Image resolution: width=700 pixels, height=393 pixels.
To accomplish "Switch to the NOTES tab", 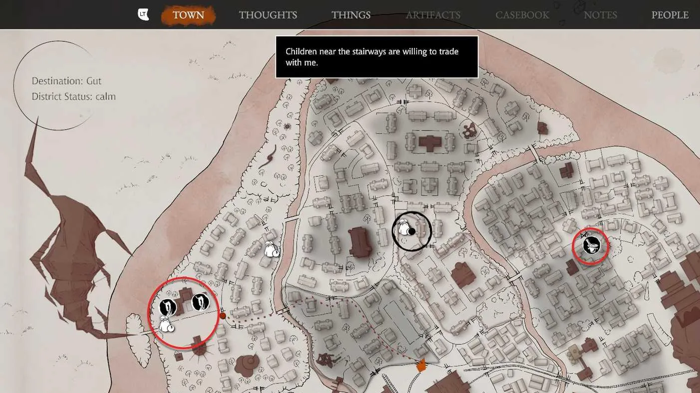I will 600,15.
